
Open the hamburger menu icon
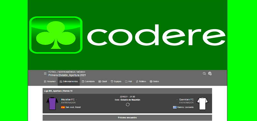pos(45,74)
